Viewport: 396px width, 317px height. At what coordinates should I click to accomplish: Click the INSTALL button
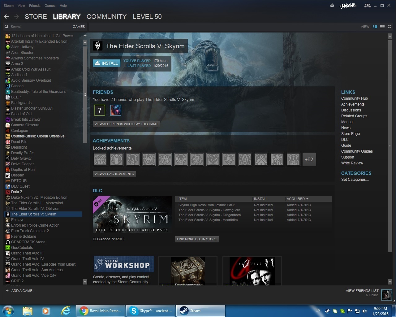pyautogui.click(x=106, y=63)
